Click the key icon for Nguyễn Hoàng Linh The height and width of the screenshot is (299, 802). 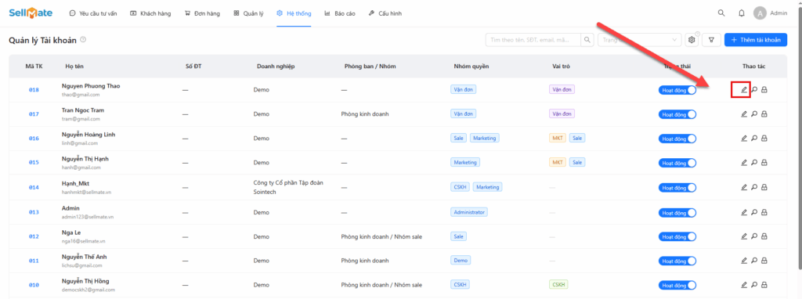(x=754, y=139)
